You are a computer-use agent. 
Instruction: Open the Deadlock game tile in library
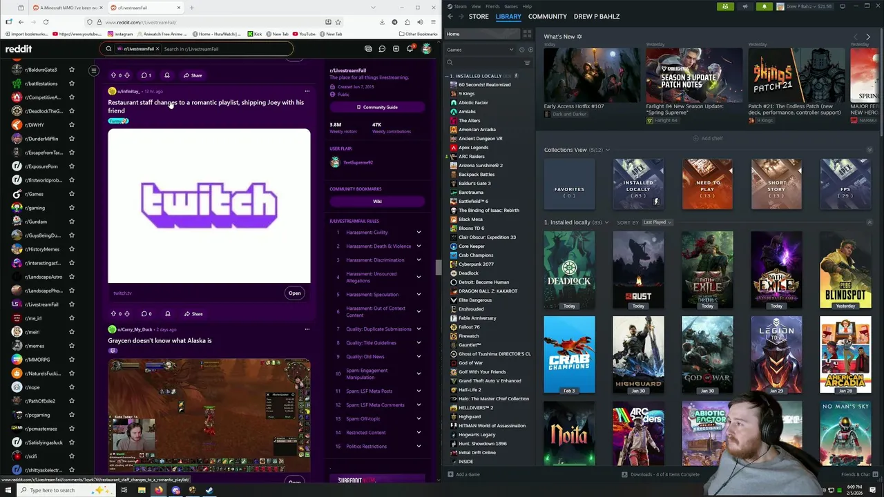[569, 270]
